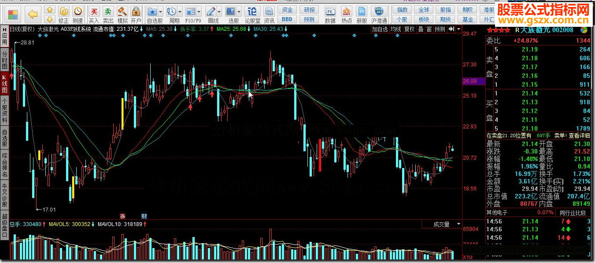Switch to the K线图 side tab
The width and height of the screenshot is (595, 263).
(4, 83)
